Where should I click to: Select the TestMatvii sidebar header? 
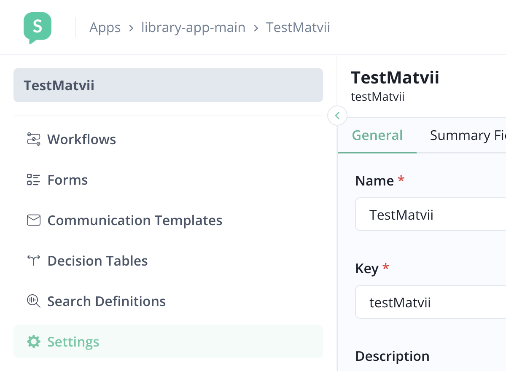coord(168,85)
